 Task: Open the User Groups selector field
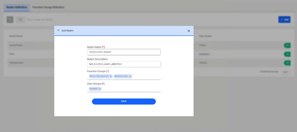coord(124,89)
